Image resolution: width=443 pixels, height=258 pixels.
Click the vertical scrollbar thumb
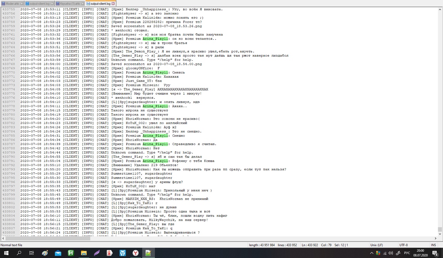click(440, 229)
